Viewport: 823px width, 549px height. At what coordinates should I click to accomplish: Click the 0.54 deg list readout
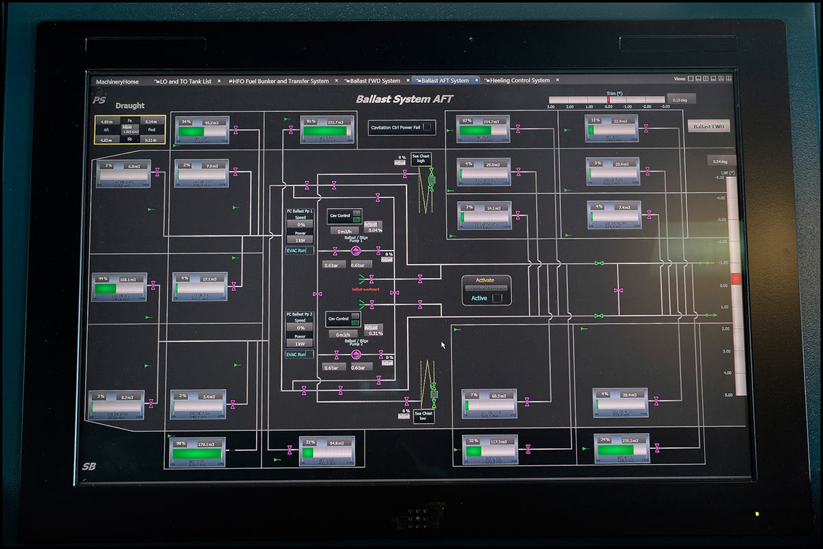coord(721,161)
